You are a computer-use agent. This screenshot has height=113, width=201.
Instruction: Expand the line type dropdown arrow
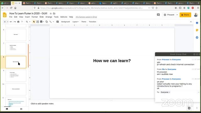point(53,22)
